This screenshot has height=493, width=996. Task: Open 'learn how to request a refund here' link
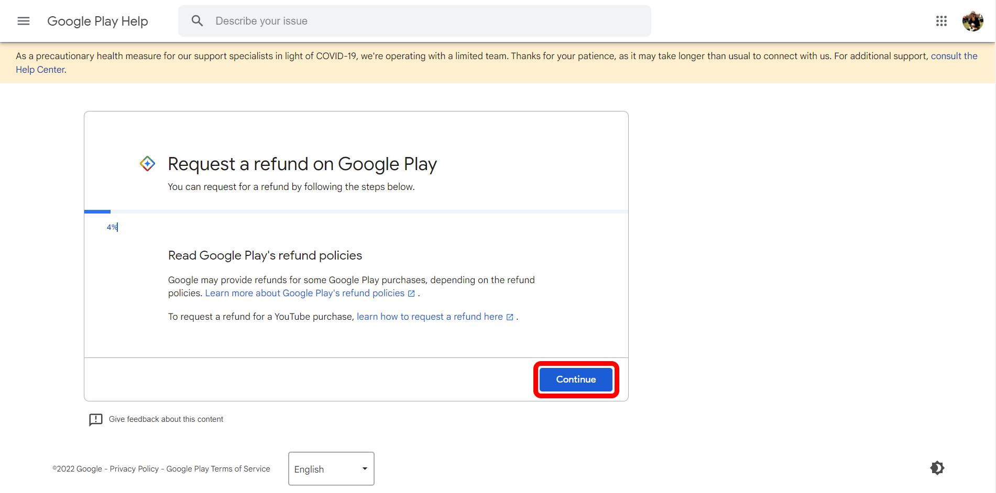click(x=429, y=317)
